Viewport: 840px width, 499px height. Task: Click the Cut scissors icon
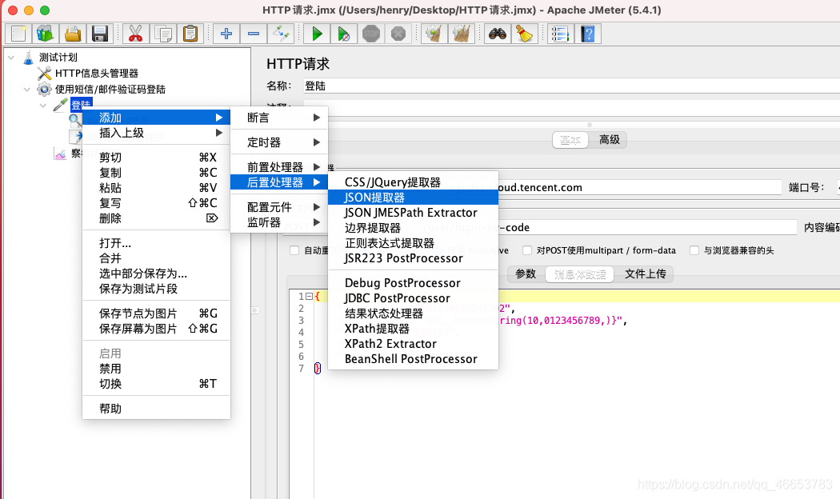(x=135, y=34)
